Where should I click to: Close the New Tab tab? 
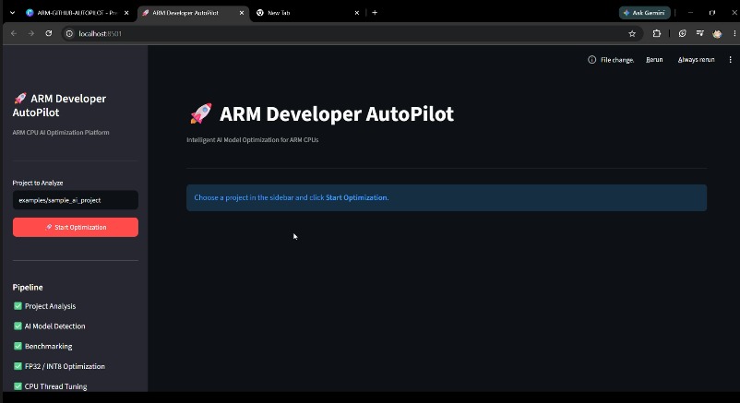(x=357, y=13)
